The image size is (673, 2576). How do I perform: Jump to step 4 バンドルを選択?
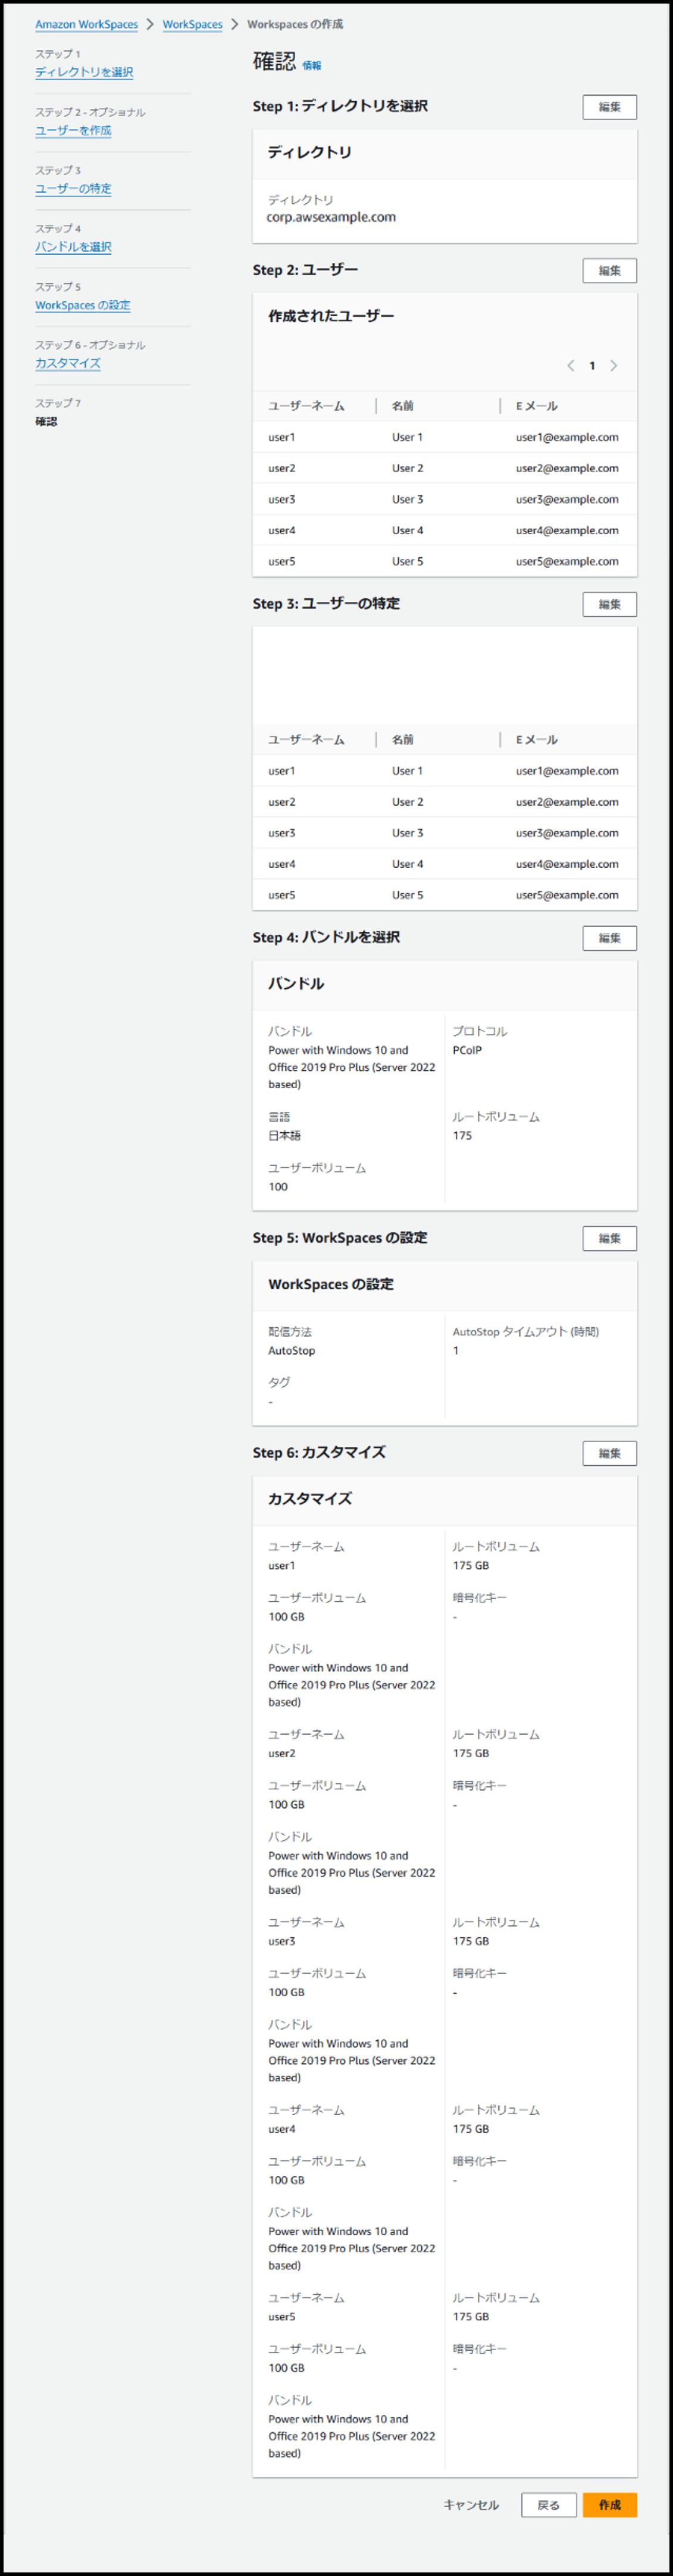tap(73, 247)
